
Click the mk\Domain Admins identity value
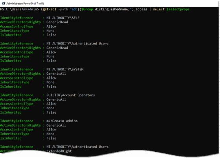click(x=62, y=121)
